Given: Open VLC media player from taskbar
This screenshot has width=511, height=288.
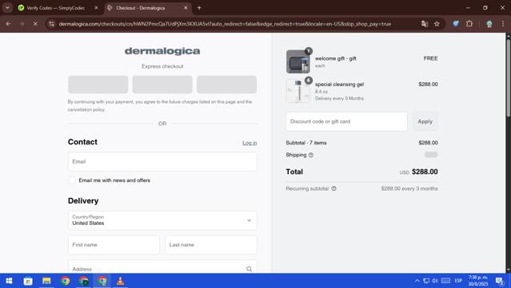Looking at the screenshot, I should 120,281.
